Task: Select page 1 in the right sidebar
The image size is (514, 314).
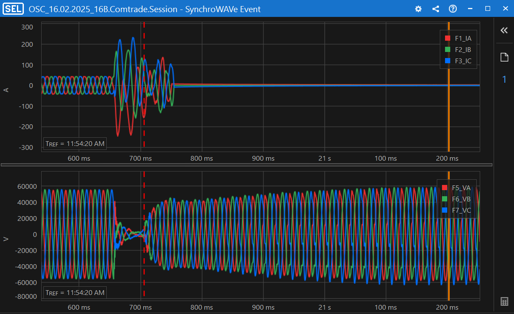Action: tap(504, 79)
